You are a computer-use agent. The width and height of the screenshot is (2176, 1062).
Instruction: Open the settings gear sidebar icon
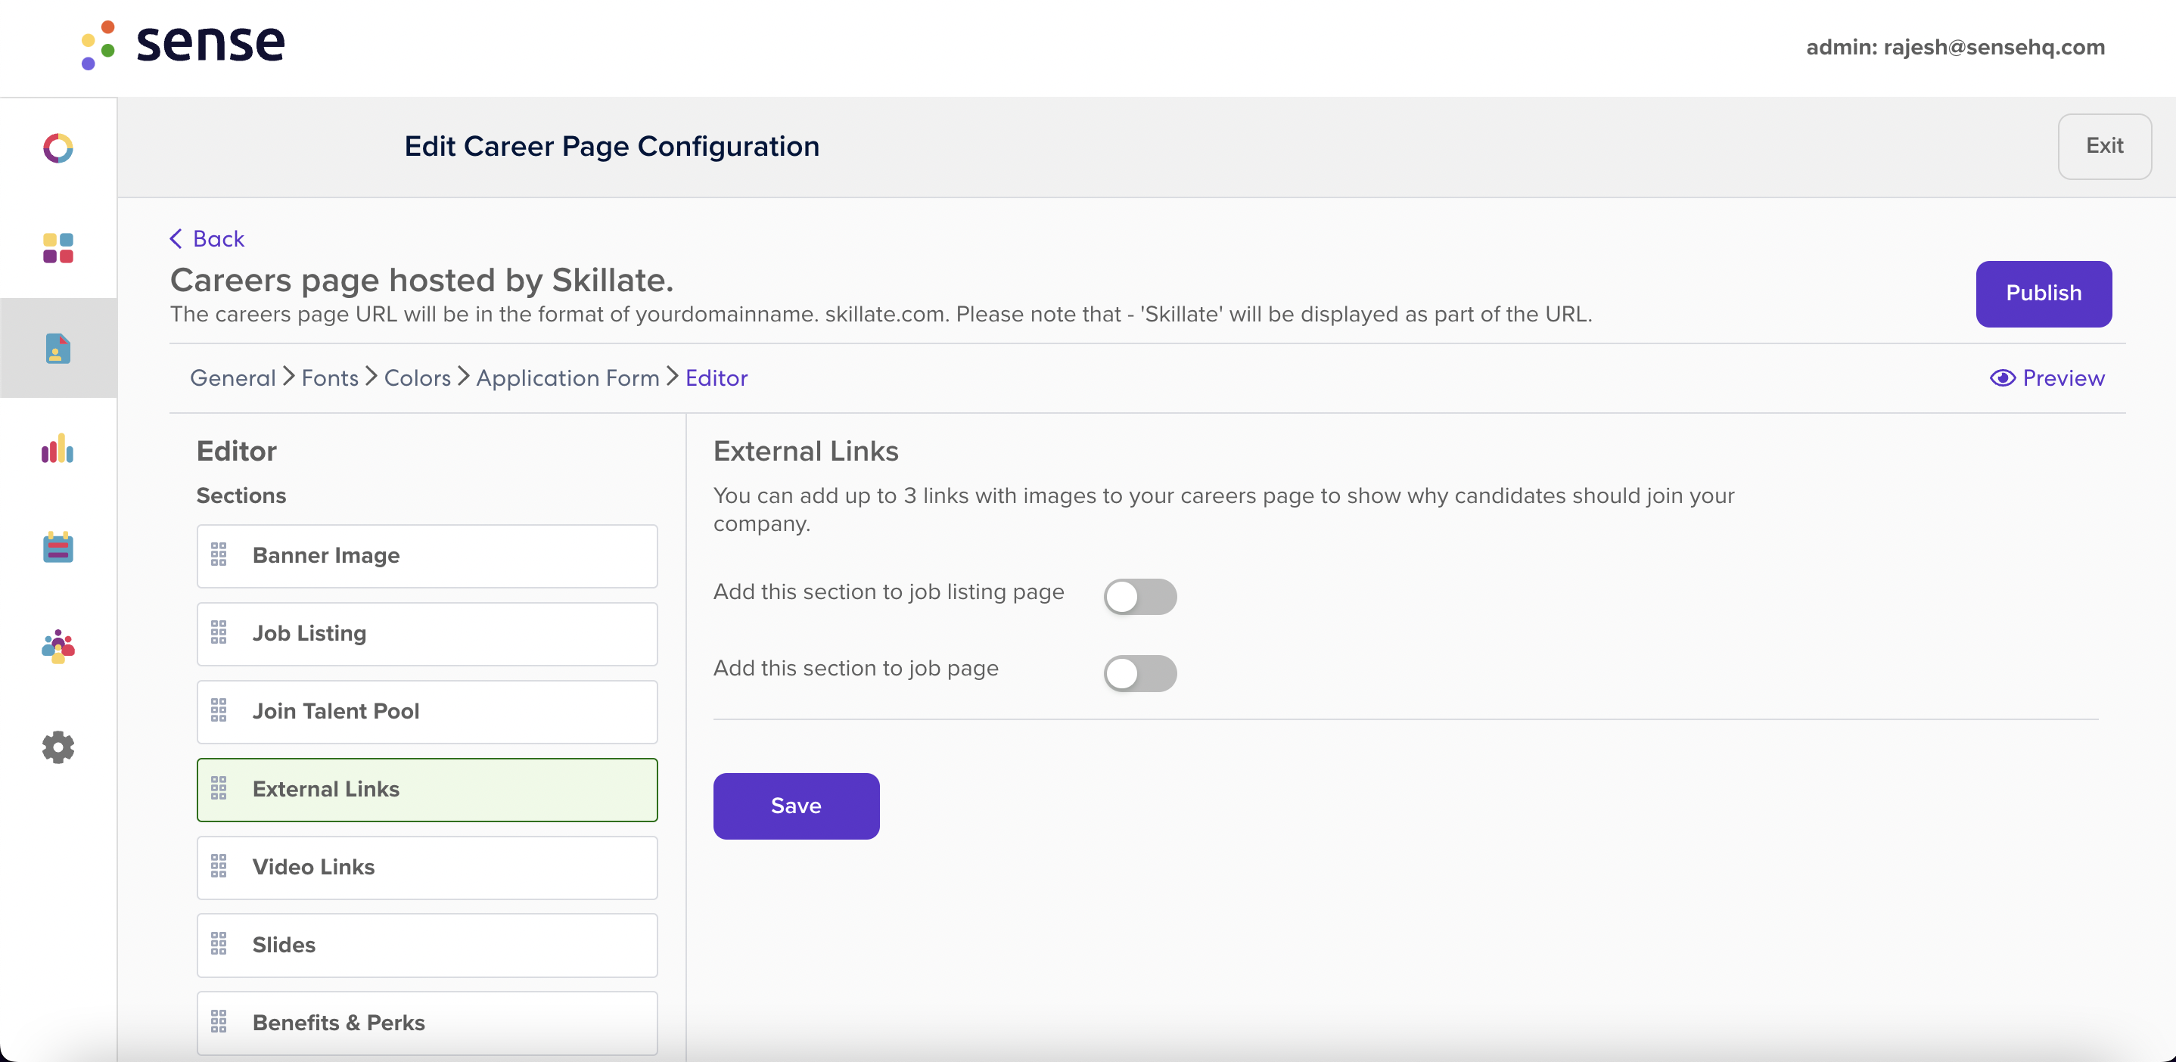(x=58, y=747)
